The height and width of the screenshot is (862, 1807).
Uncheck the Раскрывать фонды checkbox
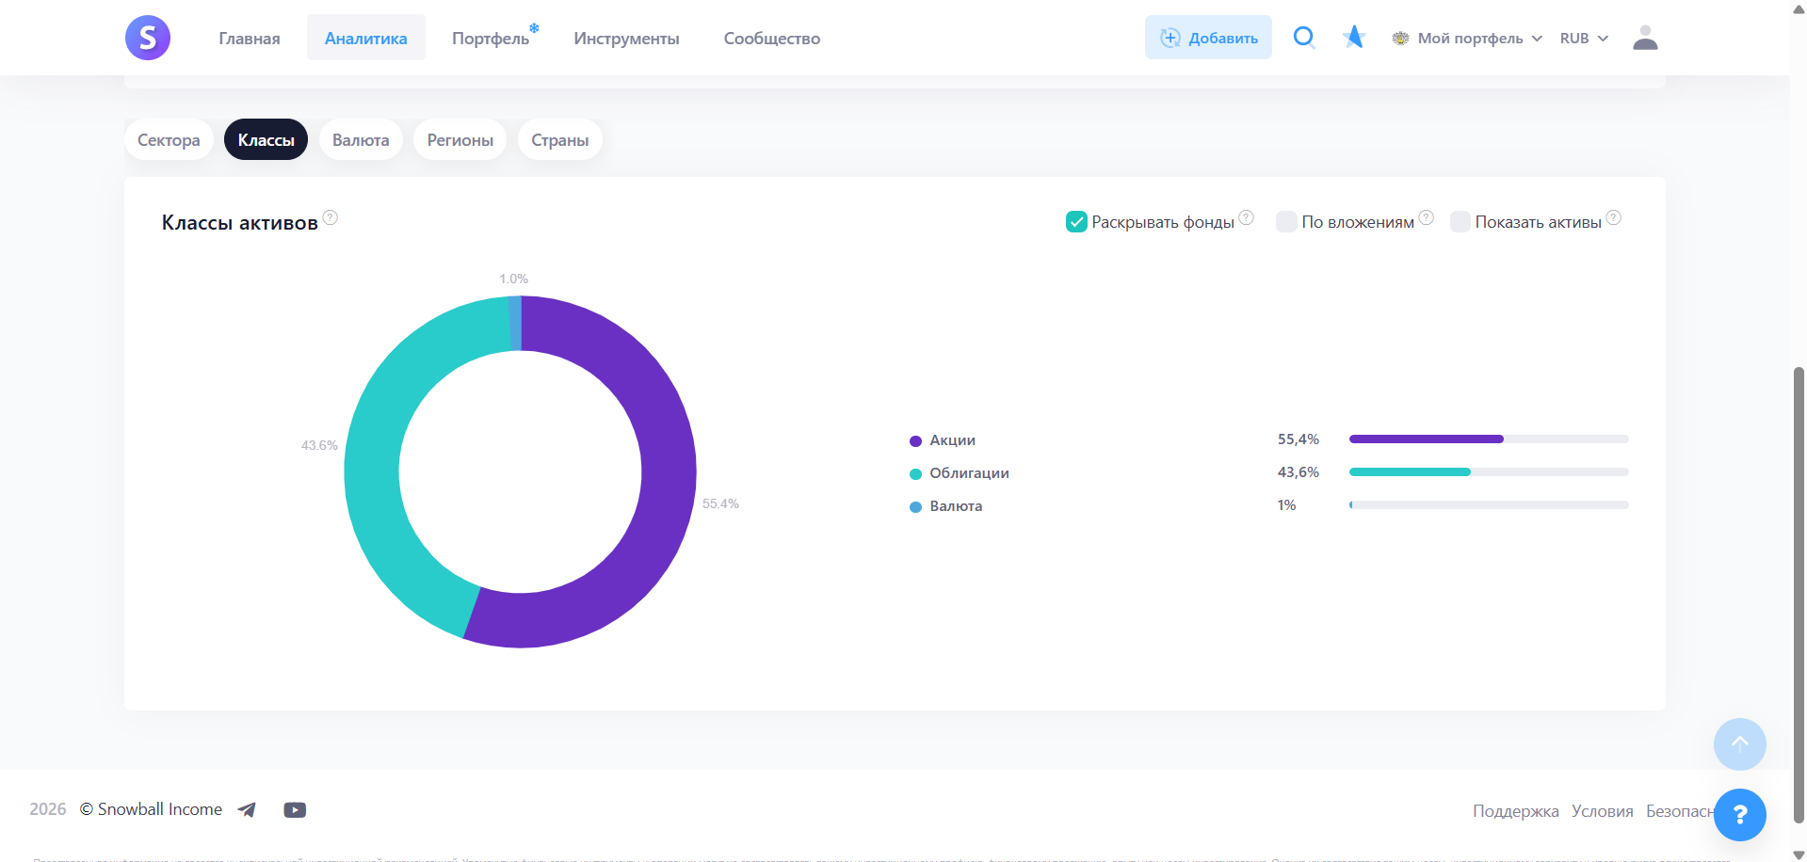click(x=1076, y=222)
